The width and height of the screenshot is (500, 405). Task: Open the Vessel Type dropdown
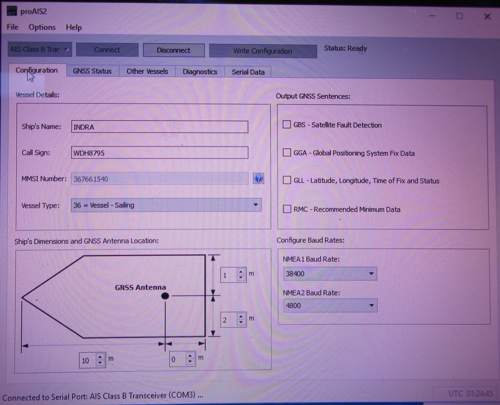point(255,205)
